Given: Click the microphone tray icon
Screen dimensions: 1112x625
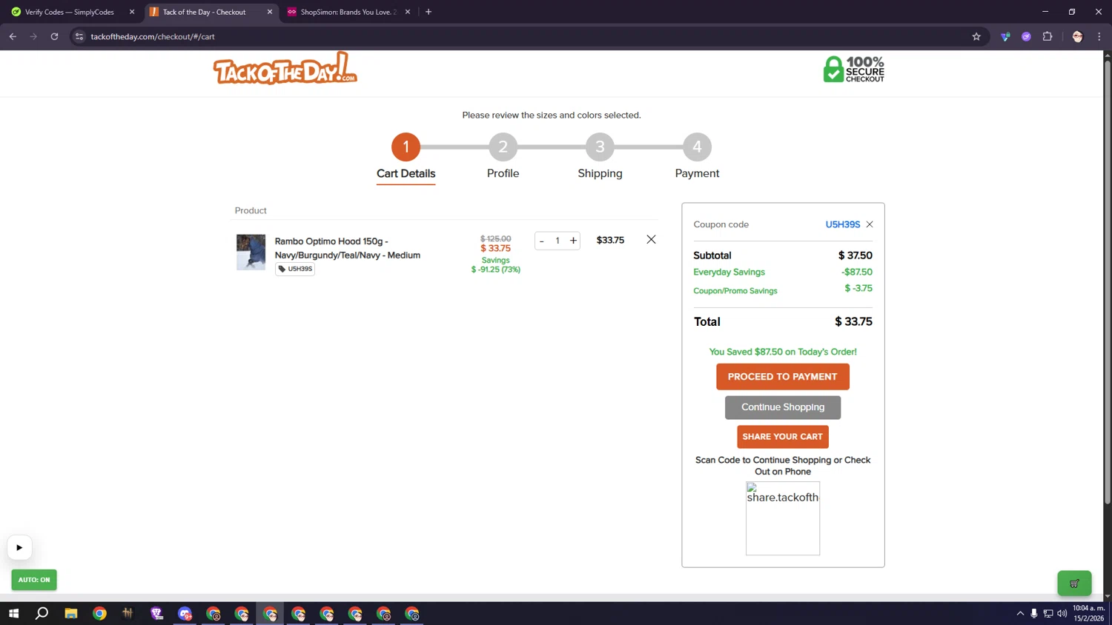Looking at the screenshot, I should coord(1034,613).
